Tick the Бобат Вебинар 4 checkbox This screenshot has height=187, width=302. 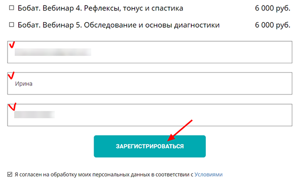click(x=12, y=8)
